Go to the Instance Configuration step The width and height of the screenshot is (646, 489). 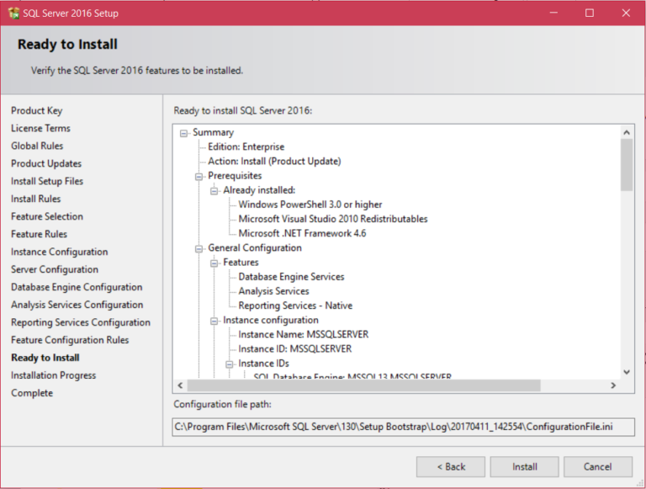[60, 252]
